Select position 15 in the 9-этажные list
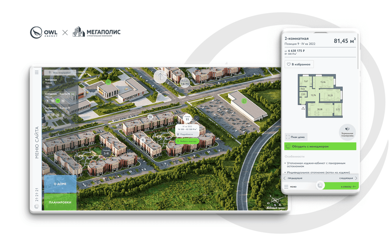 (x=47, y=87)
